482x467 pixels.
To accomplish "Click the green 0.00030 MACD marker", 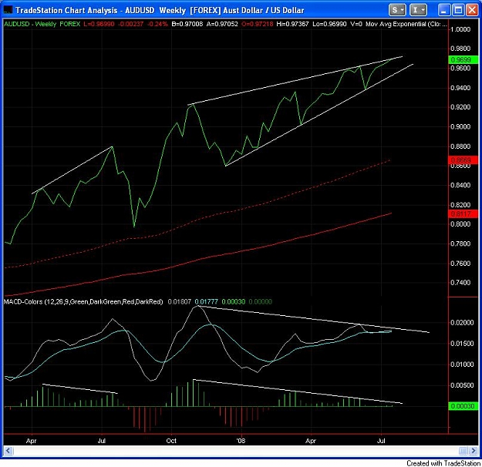I will (x=463, y=406).
